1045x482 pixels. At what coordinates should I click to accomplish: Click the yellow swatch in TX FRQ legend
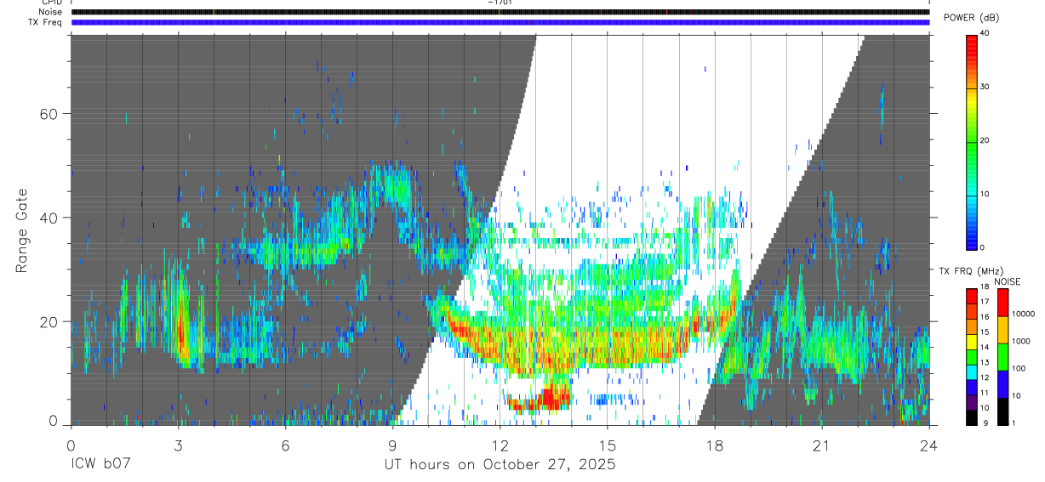[972, 342]
